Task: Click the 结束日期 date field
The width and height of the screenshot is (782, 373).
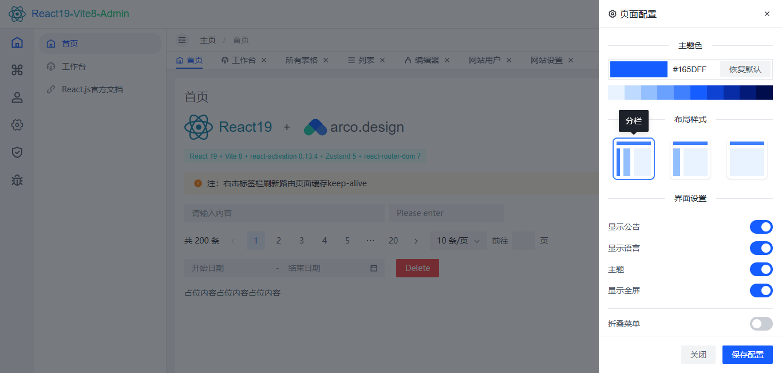Action: coord(323,268)
